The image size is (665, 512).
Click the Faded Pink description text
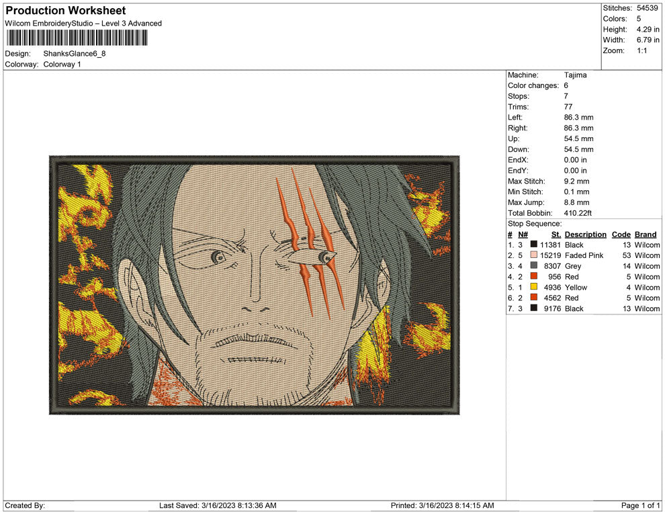coord(584,255)
